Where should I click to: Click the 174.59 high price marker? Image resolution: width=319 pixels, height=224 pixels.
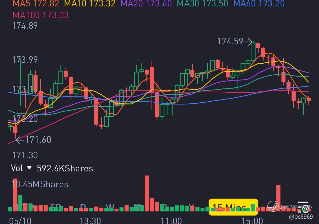[x=235, y=41]
